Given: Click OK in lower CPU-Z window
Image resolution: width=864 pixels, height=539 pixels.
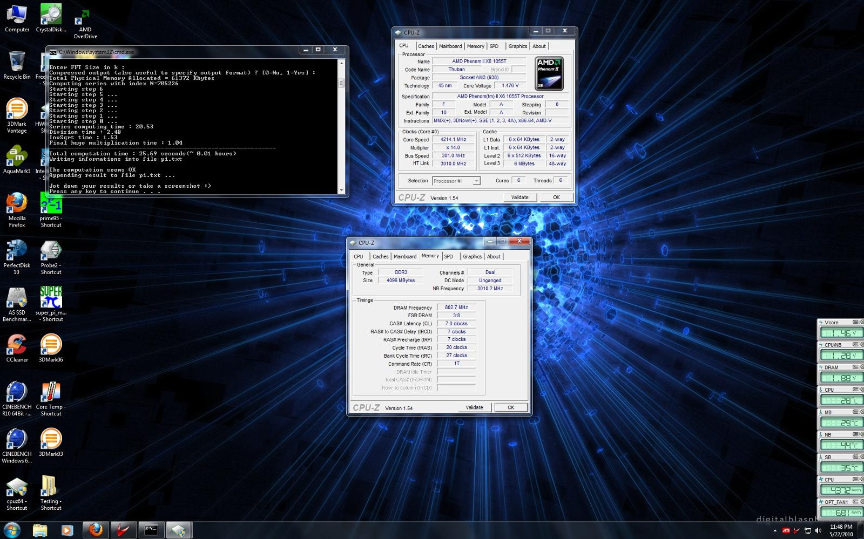Looking at the screenshot, I should click(x=511, y=407).
